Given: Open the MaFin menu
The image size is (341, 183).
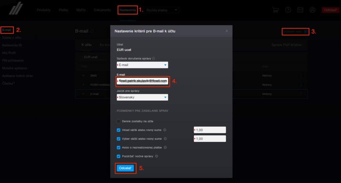Looking at the screenshot, I should (x=81, y=10).
